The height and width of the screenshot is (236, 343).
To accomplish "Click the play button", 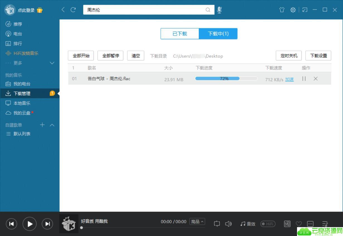I will click(30, 224).
